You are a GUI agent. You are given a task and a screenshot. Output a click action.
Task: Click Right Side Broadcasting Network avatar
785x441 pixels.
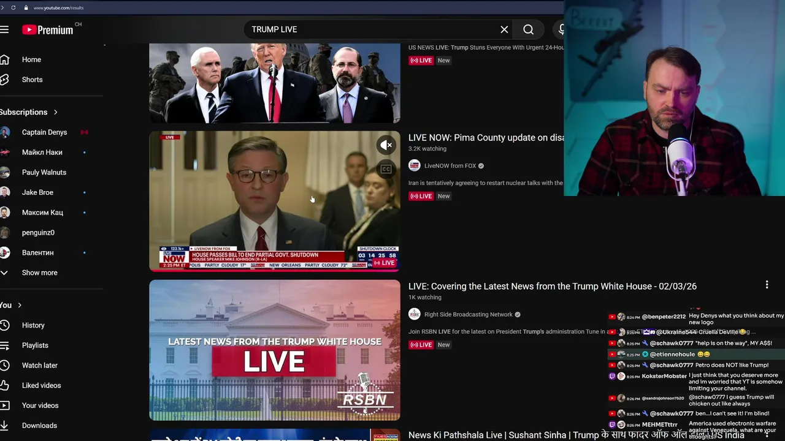[x=415, y=314]
